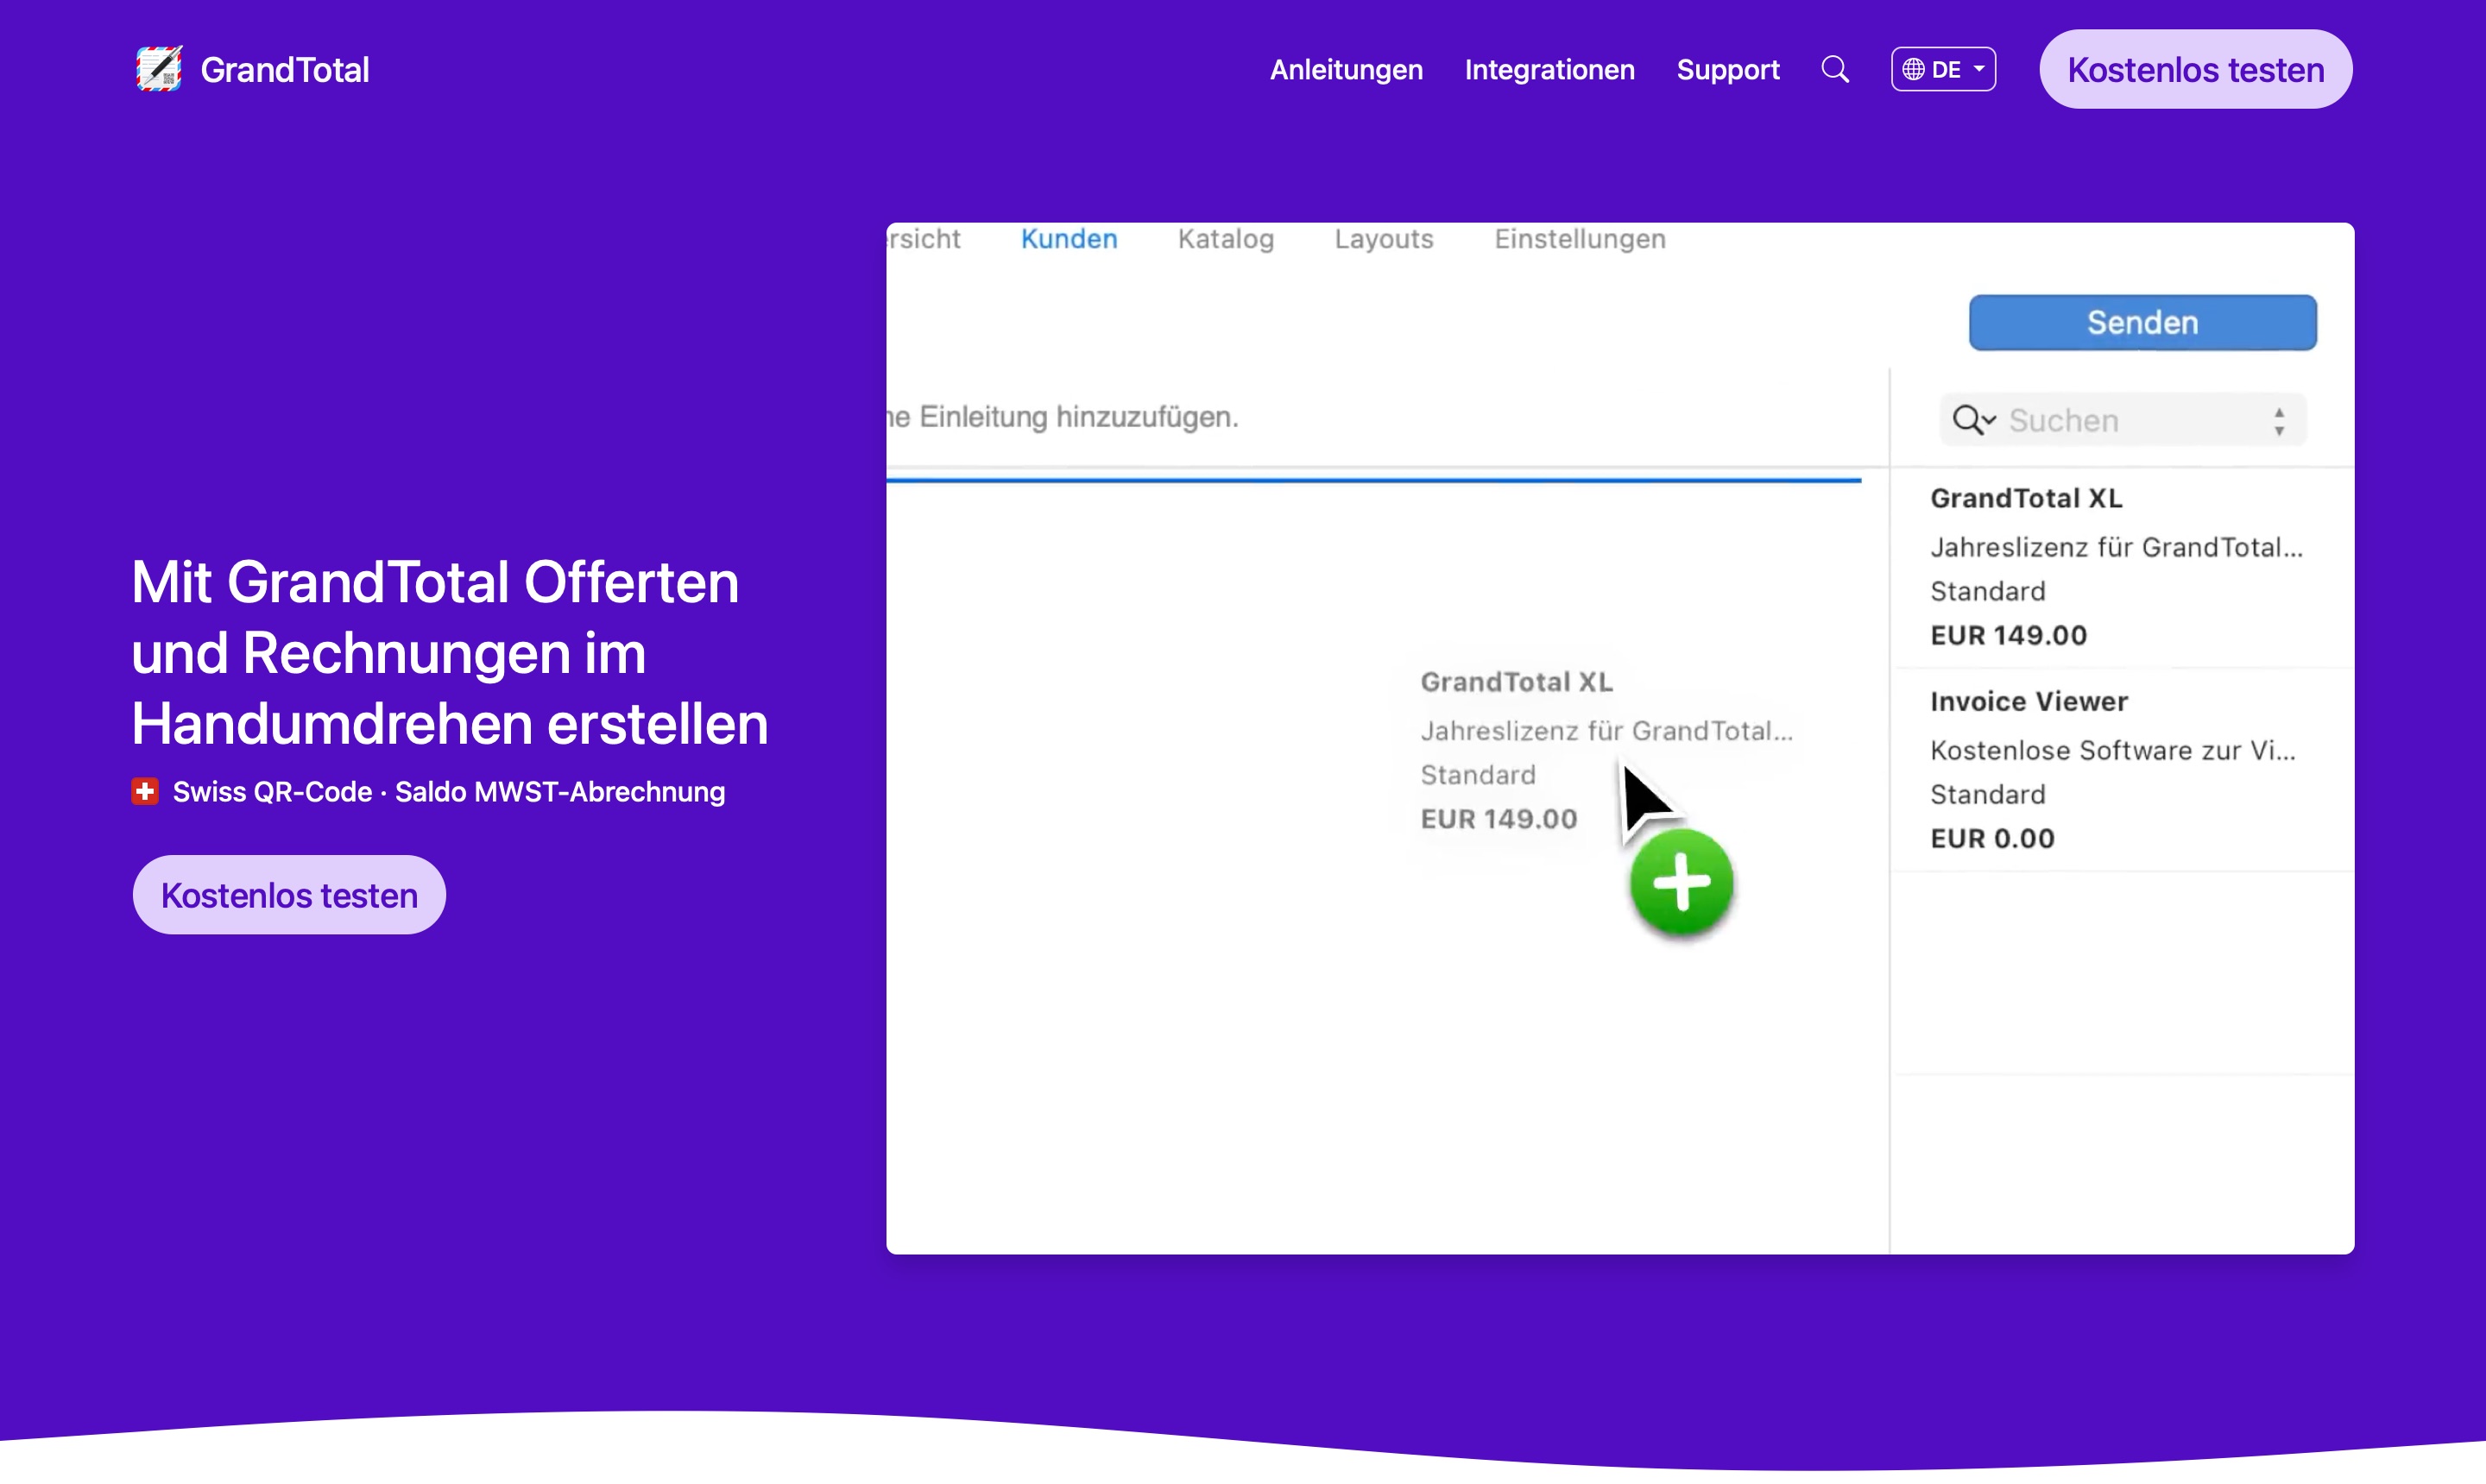Click Kostenlos testen below the headline
Screen dimensions: 2486x1484
289,894
